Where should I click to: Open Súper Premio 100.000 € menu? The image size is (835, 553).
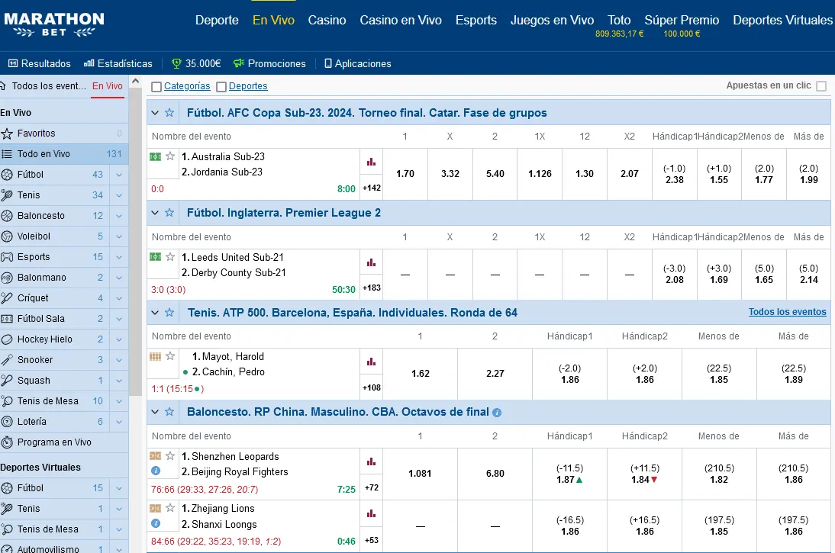[x=682, y=25]
